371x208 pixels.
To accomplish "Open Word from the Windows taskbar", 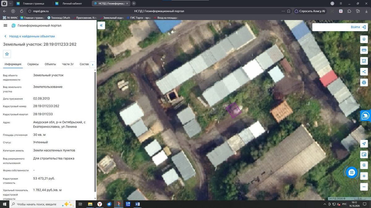I will pyautogui.click(x=138, y=204).
